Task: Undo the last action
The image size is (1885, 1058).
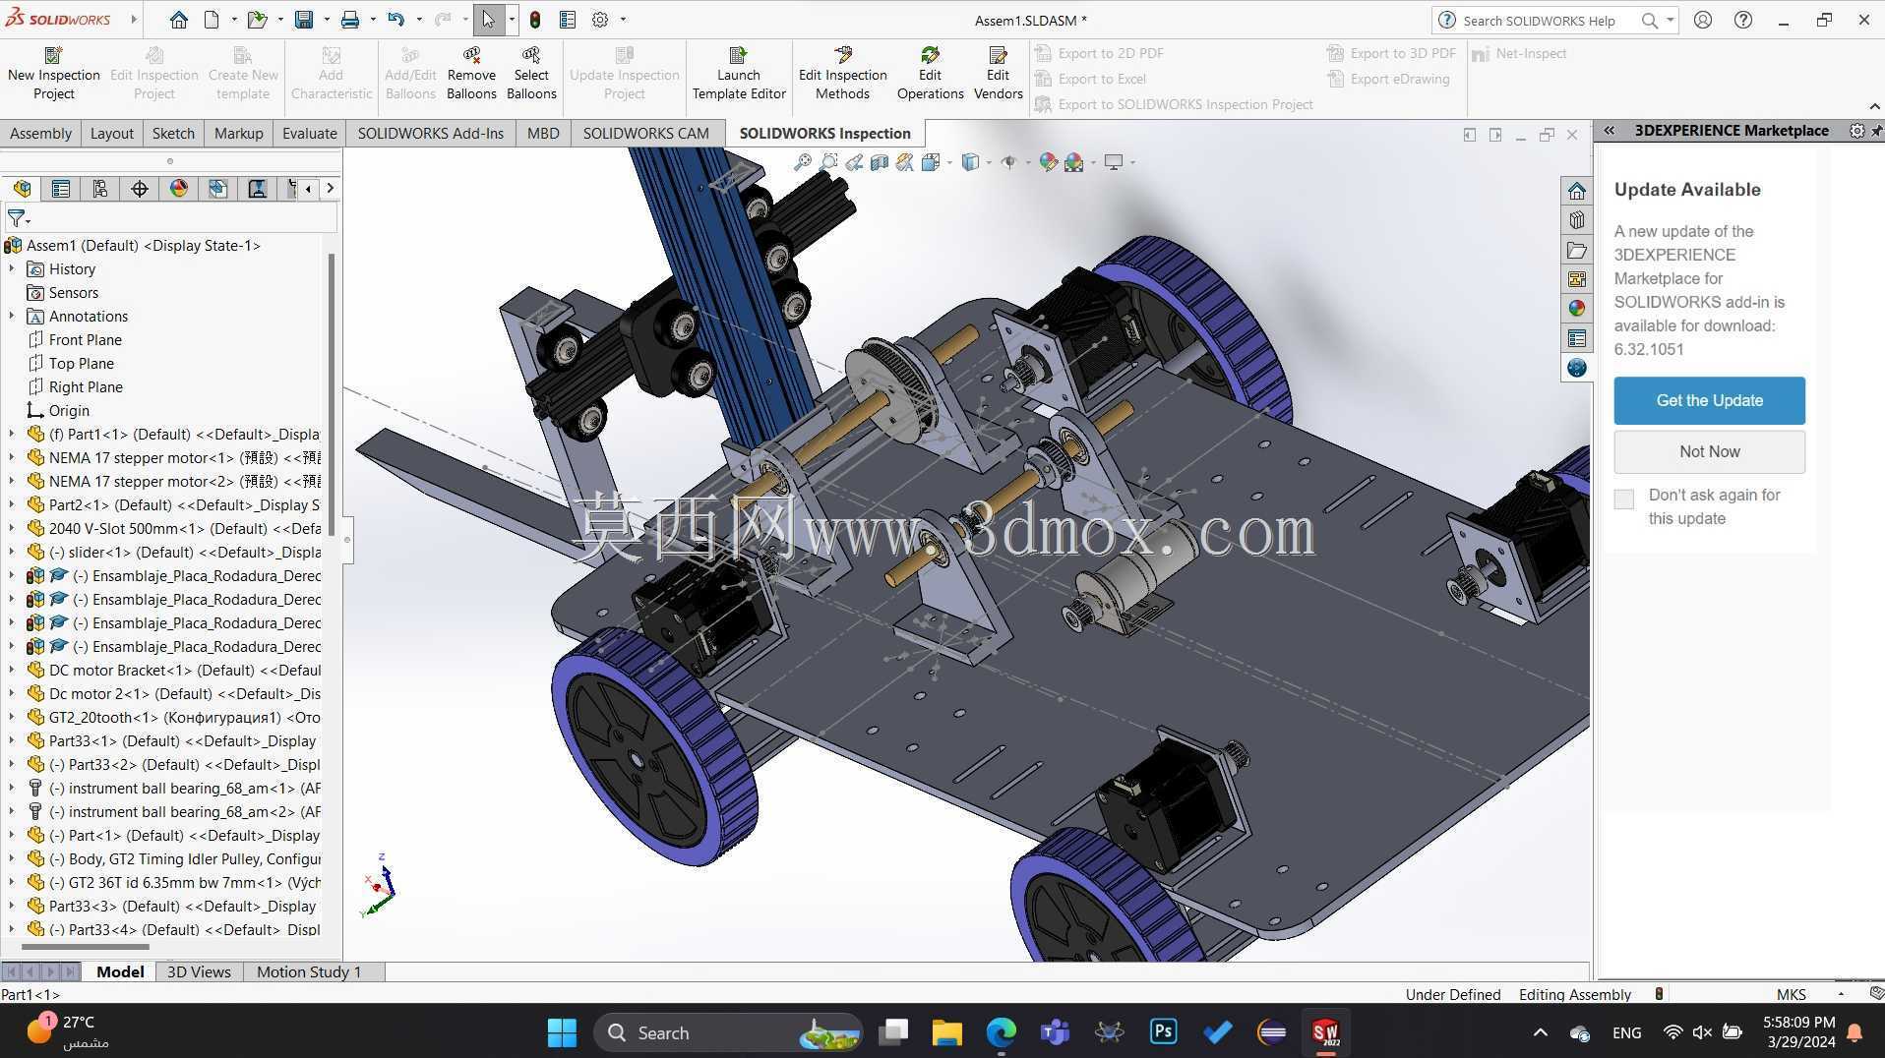Action: [395, 20]
